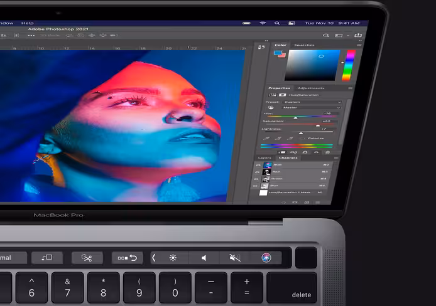The image size is (436, 306).
Task: Click the date and time in menu bar
Action: (x=332, y=23)
